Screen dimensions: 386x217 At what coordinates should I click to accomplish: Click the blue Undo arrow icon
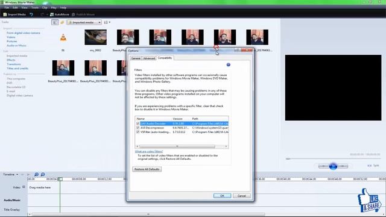[x=31, y=14]
